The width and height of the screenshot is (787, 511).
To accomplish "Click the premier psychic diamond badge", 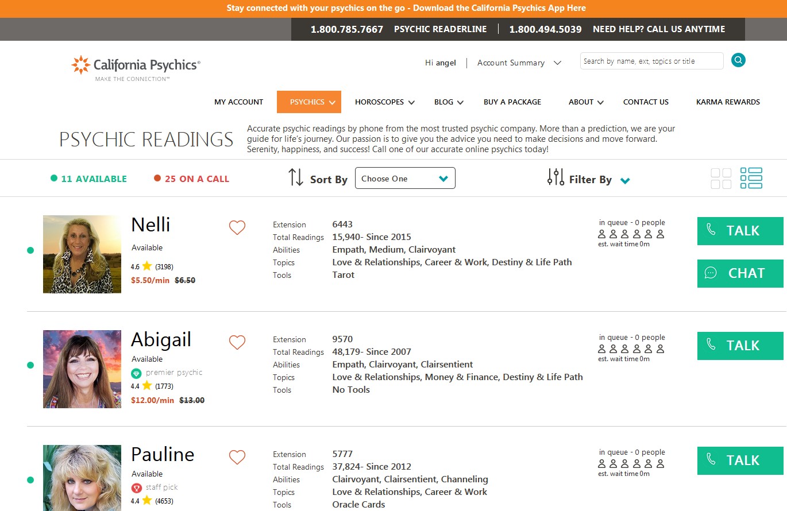I will (136, 373).
